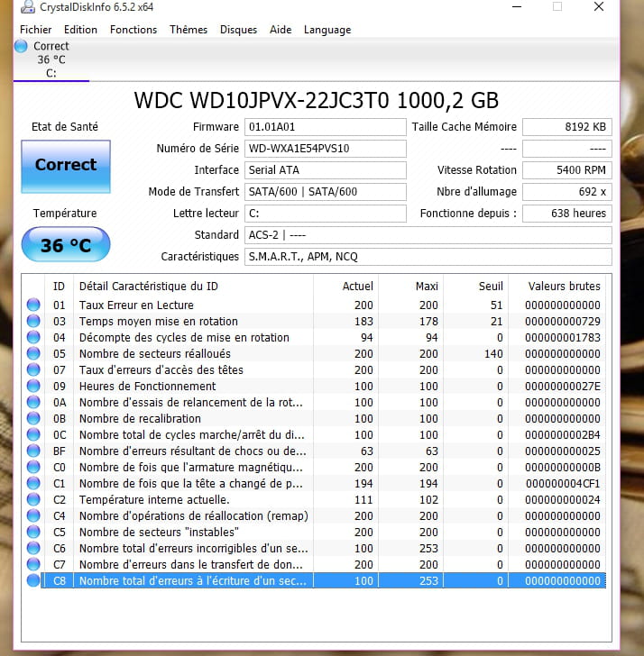Click the blue status orb for disk C:
Image resolution: width=644 pixels, height=656 pixels.
pos(22,46)
